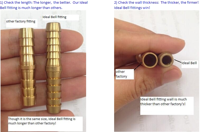Click the black pointer line to the Ideal Bell tube
This screenshot has height=132, width=200.
178,61
